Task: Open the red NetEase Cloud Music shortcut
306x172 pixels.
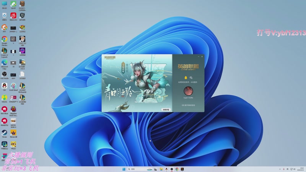Action: pos(13,16)
